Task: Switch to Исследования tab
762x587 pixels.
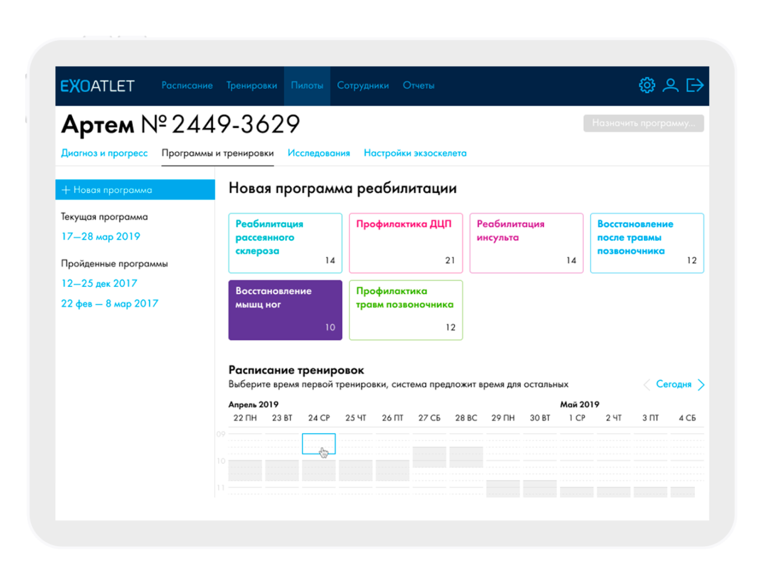Action: (319, 153)
